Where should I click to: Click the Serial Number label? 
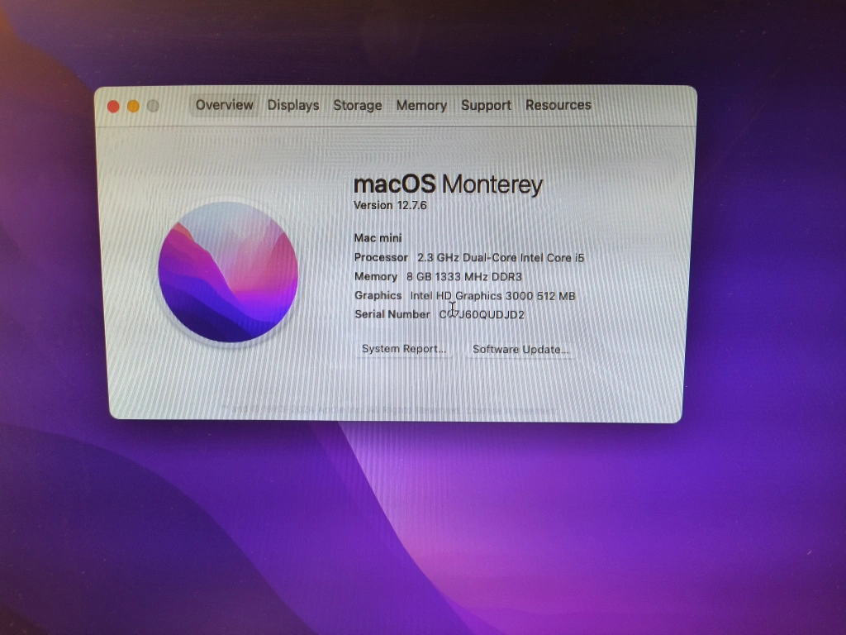tap(392, 314)
